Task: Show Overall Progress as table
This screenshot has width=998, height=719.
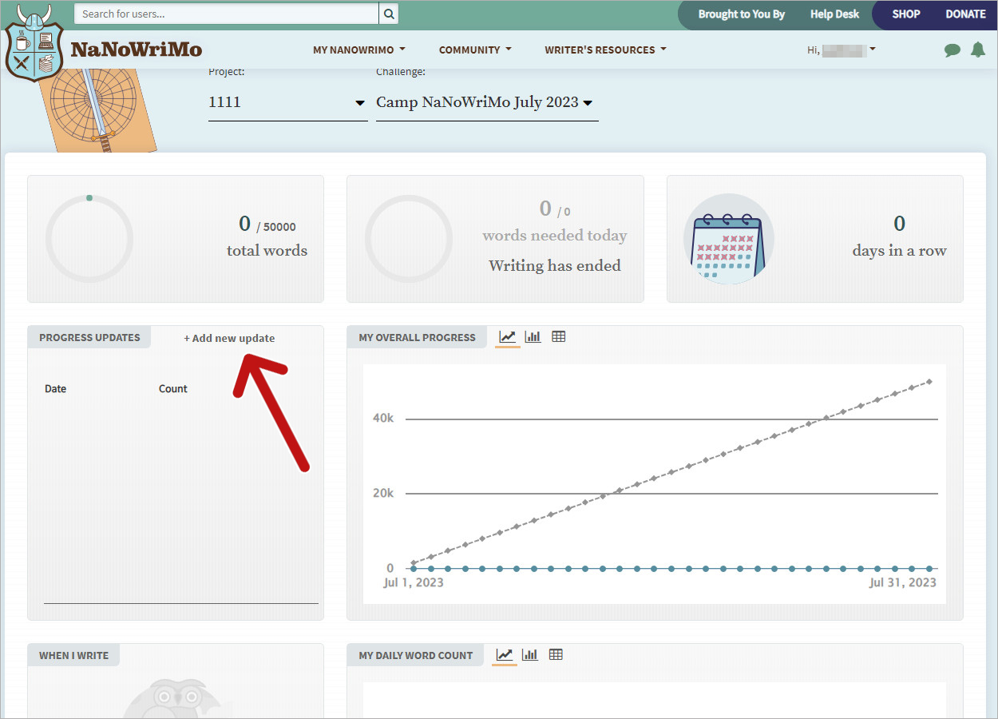Action: (x=559, y=337)
